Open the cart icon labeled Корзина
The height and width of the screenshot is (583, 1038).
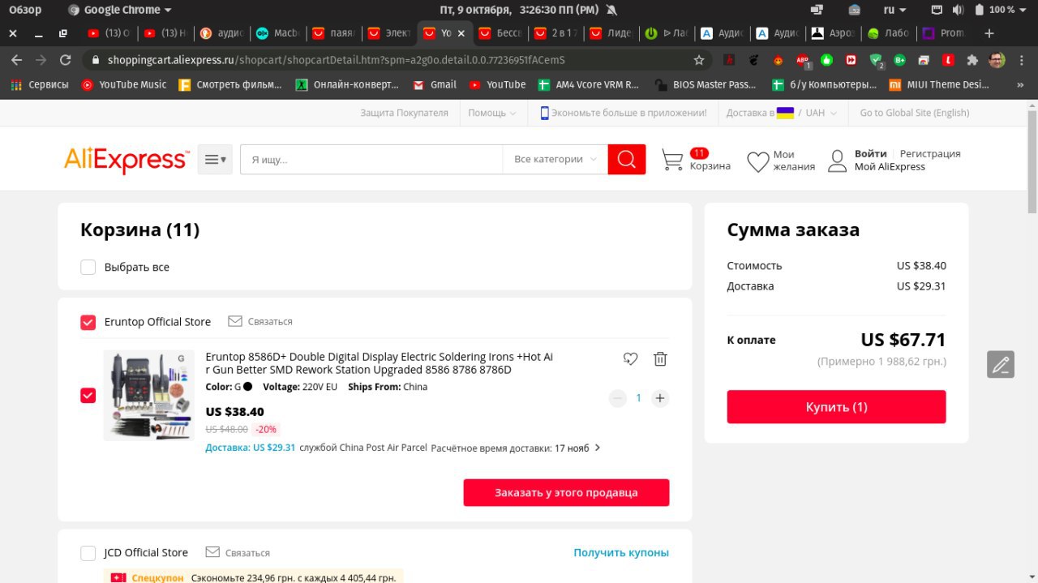(672, 160)
